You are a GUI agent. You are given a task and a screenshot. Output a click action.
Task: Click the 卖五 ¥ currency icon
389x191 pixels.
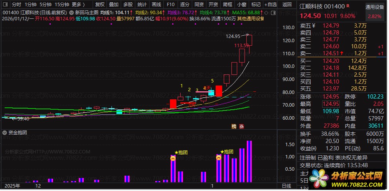[x=314, y=25]
